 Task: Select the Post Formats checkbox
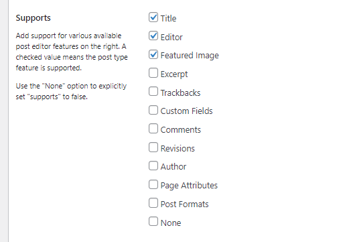tap(153, 203)
